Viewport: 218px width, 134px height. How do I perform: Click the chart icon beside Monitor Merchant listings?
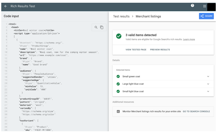click(118, 112)
